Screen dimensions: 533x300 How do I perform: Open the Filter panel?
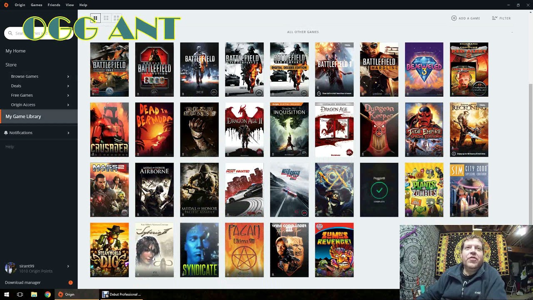(501, 18)
